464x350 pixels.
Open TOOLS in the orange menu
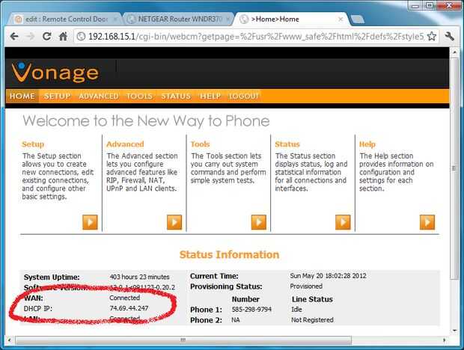[139, 96]
